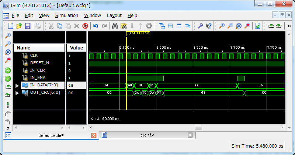Click the OUT_CRC value 43 waveform segment
Image resolution: width=295 pixels, height=155 pixels.
[x=203, y=93]
